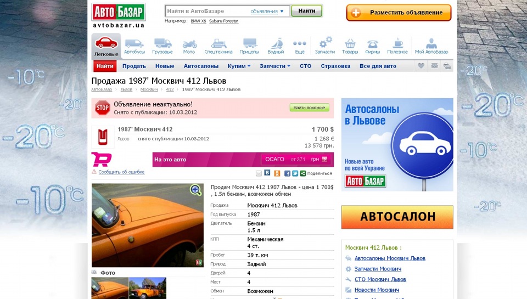The image size is (527, 299).
Task: Click Москвич breadcrumb link
Action: 149,89
